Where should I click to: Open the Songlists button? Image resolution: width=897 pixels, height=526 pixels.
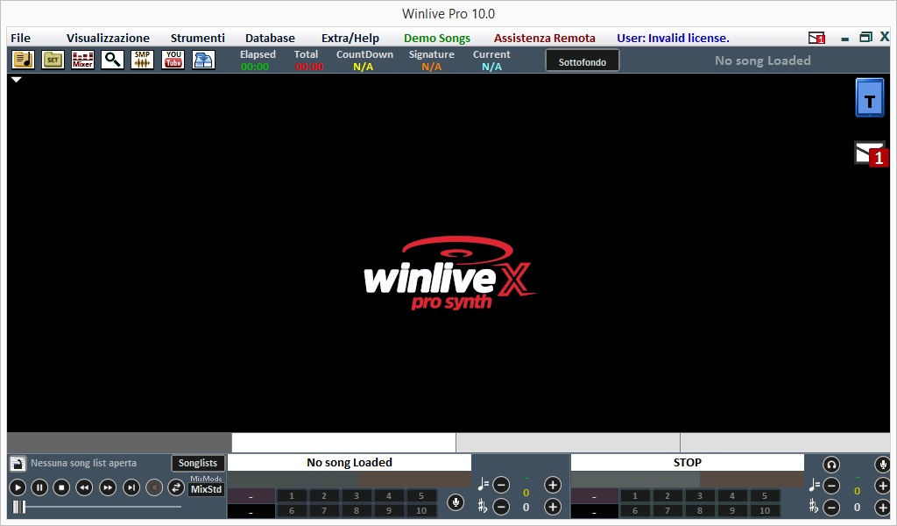[x=198, y=463]
